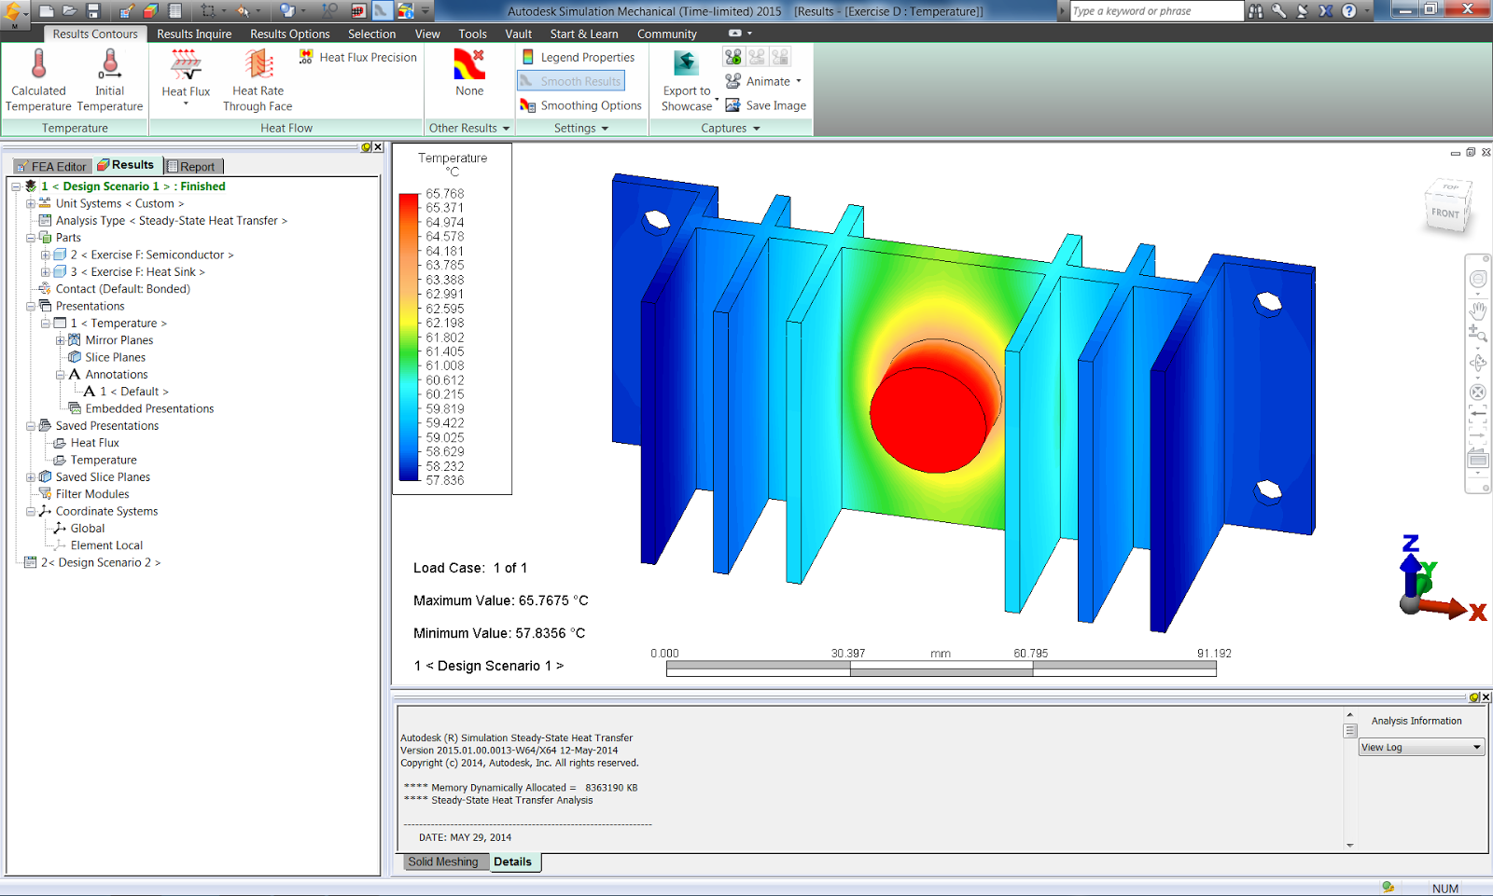
Task: Click the Save Image icon
Action: (x=733, y=105)
